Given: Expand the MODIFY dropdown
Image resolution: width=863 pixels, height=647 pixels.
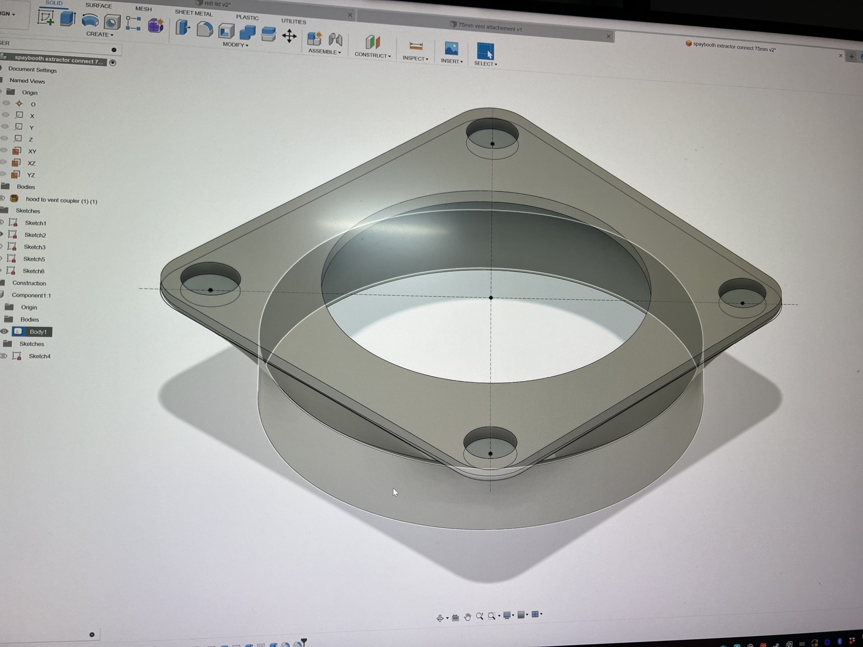Looking at the screenshot, I should click(x=236, y=45).
